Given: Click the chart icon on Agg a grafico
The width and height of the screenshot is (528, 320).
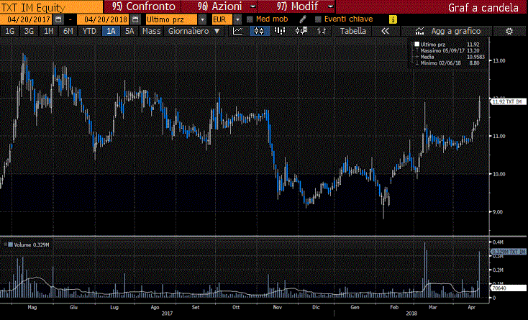Looking at the screenshot, I should 419,32.
